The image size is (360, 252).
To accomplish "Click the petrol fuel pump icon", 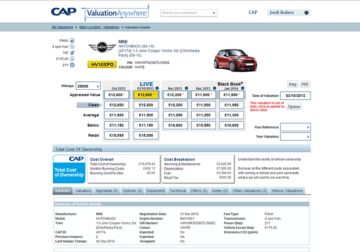I will 72,40.
